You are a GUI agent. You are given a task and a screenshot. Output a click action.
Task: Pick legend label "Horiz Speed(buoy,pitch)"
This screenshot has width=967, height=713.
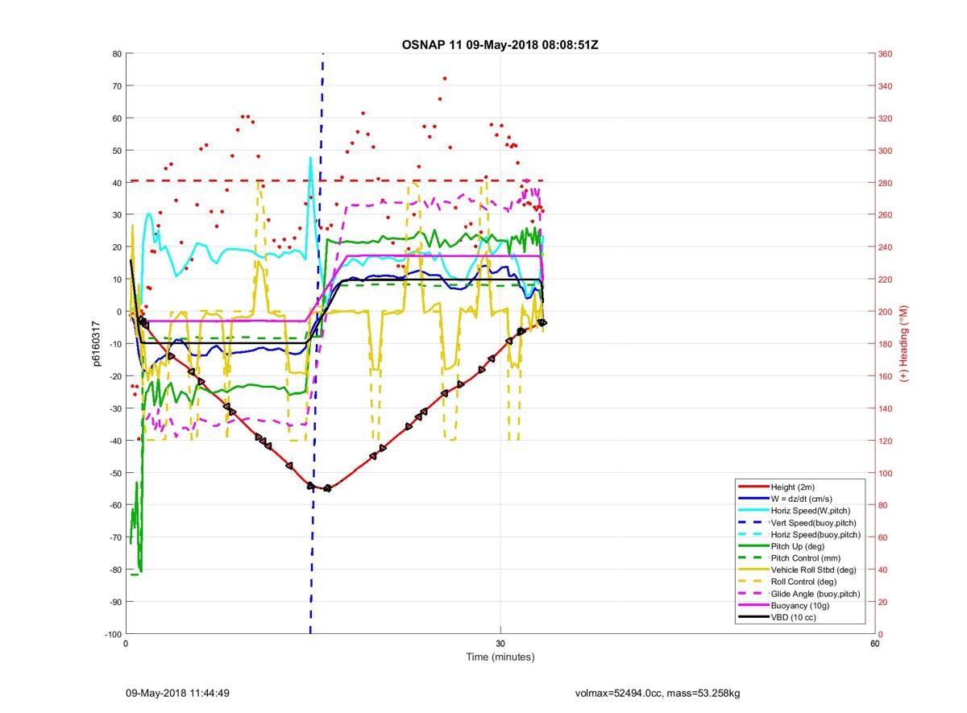[816, 534]
